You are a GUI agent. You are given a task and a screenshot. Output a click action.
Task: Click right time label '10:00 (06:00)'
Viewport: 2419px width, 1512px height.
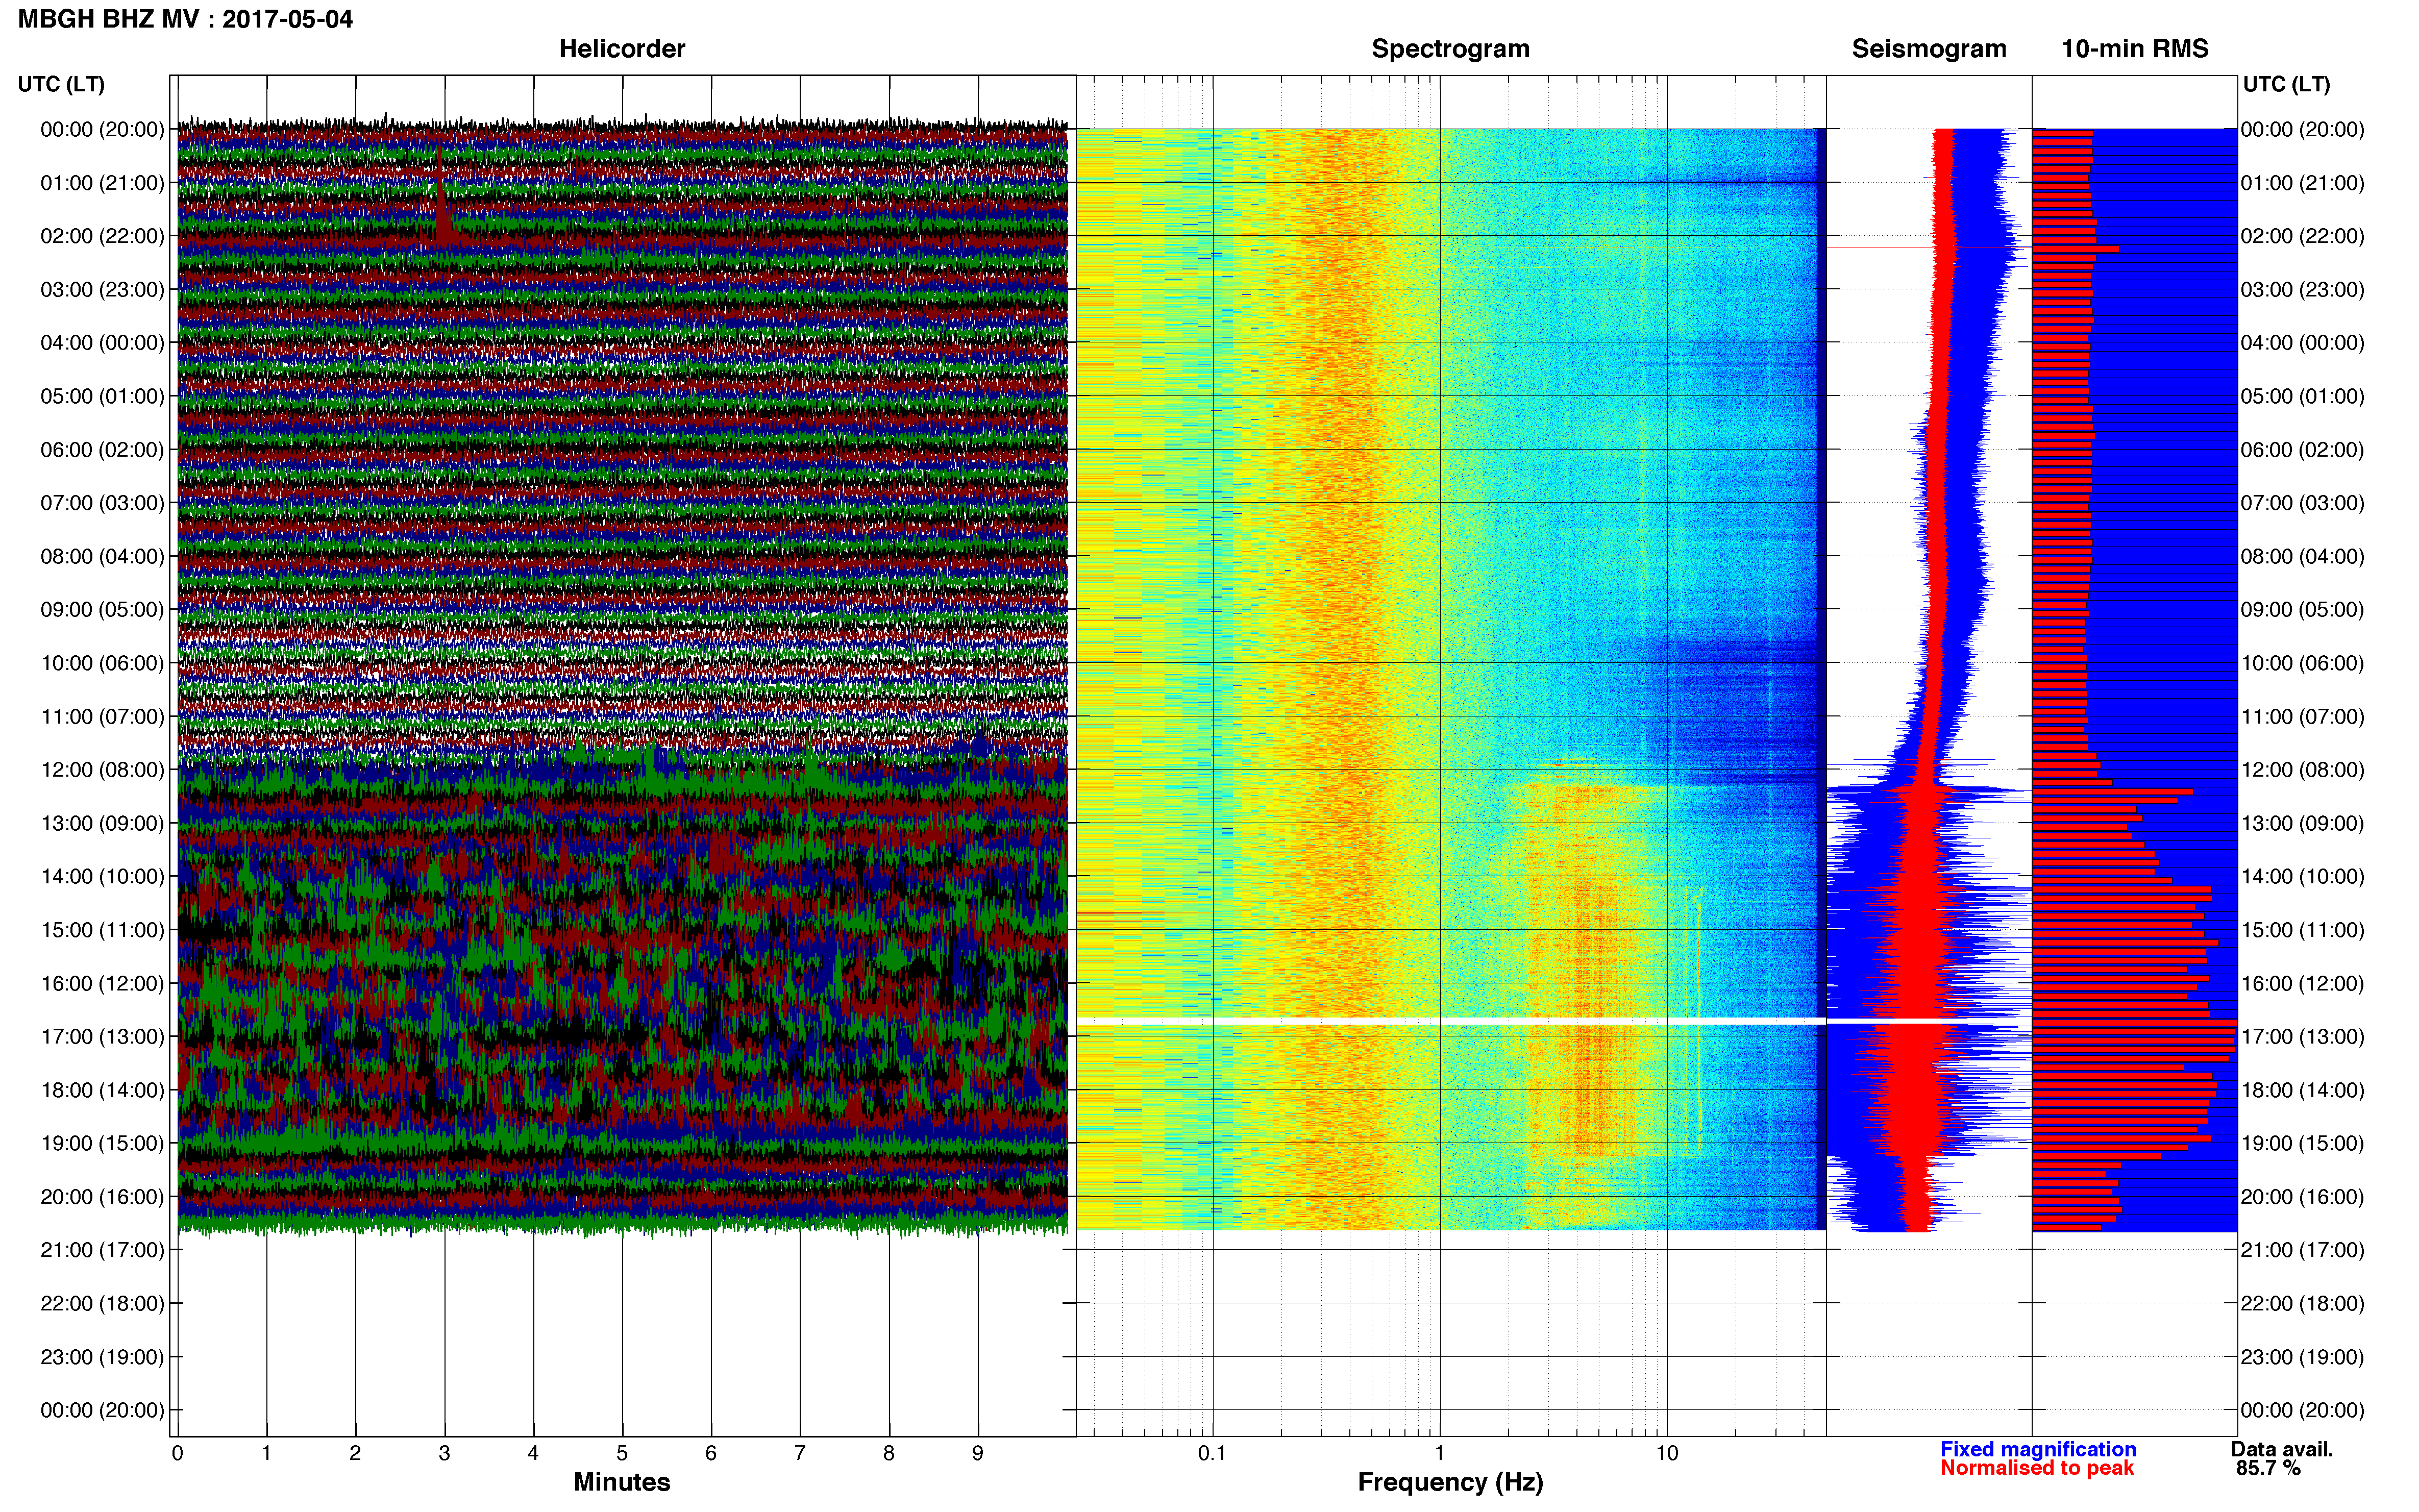click(2302, 663)
